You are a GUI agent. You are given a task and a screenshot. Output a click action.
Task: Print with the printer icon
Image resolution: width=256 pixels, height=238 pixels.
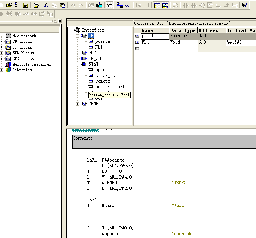pos(36,5)
